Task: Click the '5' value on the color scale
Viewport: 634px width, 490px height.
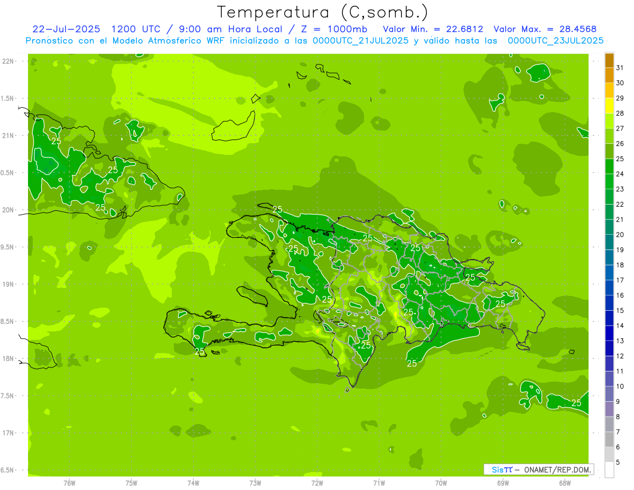Action: pos(618,462)
